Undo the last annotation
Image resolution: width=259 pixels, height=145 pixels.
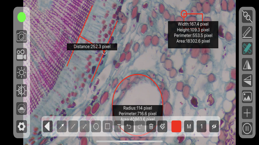click(x=129, y=127)
